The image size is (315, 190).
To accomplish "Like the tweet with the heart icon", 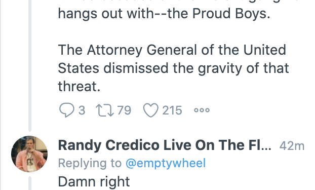I will (x=151, y=110).
